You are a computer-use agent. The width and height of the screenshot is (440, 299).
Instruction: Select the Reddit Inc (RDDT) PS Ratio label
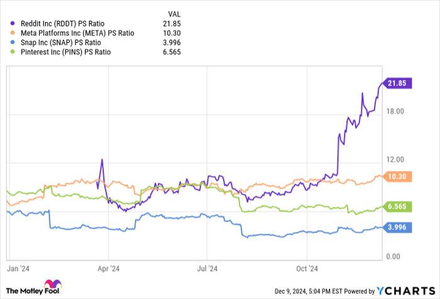(x=63, y=24)
